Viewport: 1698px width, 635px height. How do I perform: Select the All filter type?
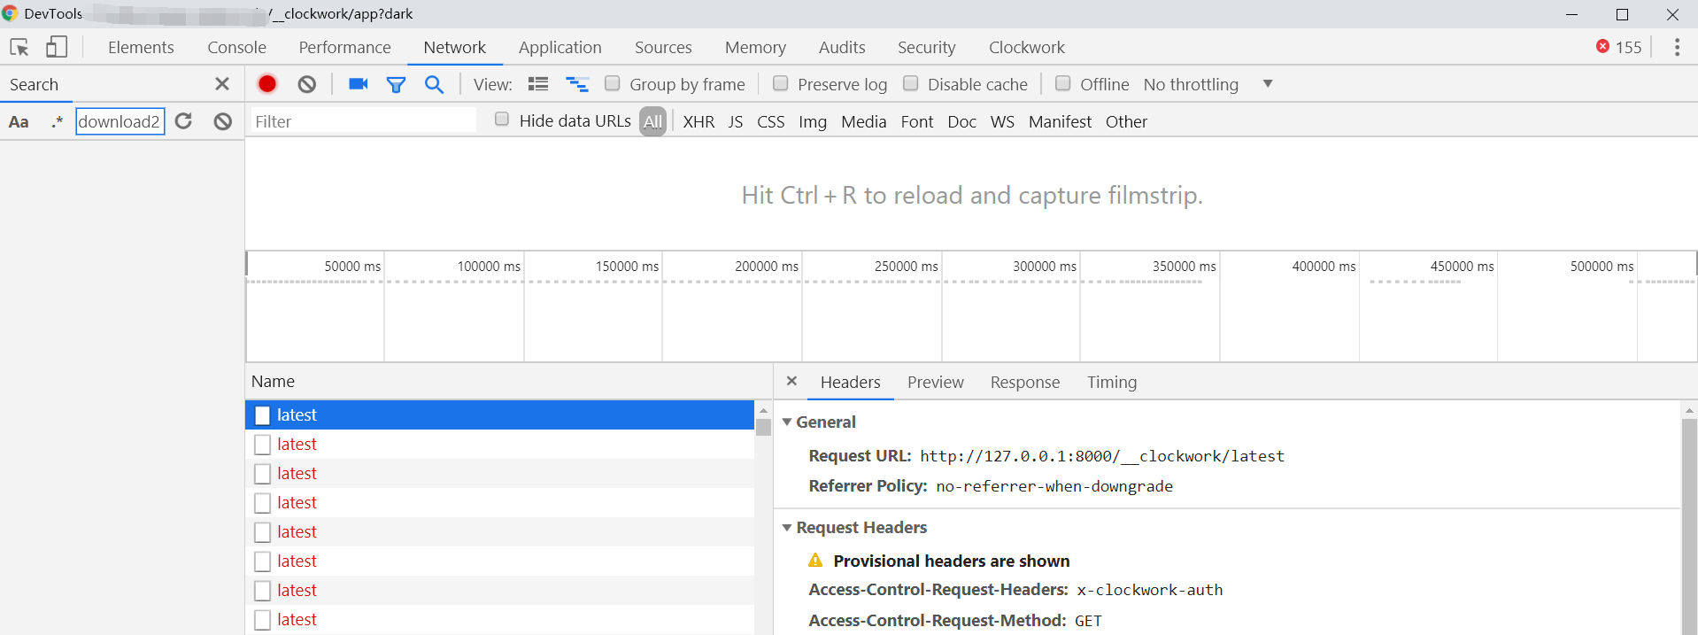tap(652, 121)
